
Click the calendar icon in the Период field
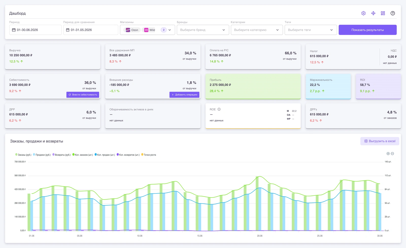pyautogui.click(x=14, y=30)
